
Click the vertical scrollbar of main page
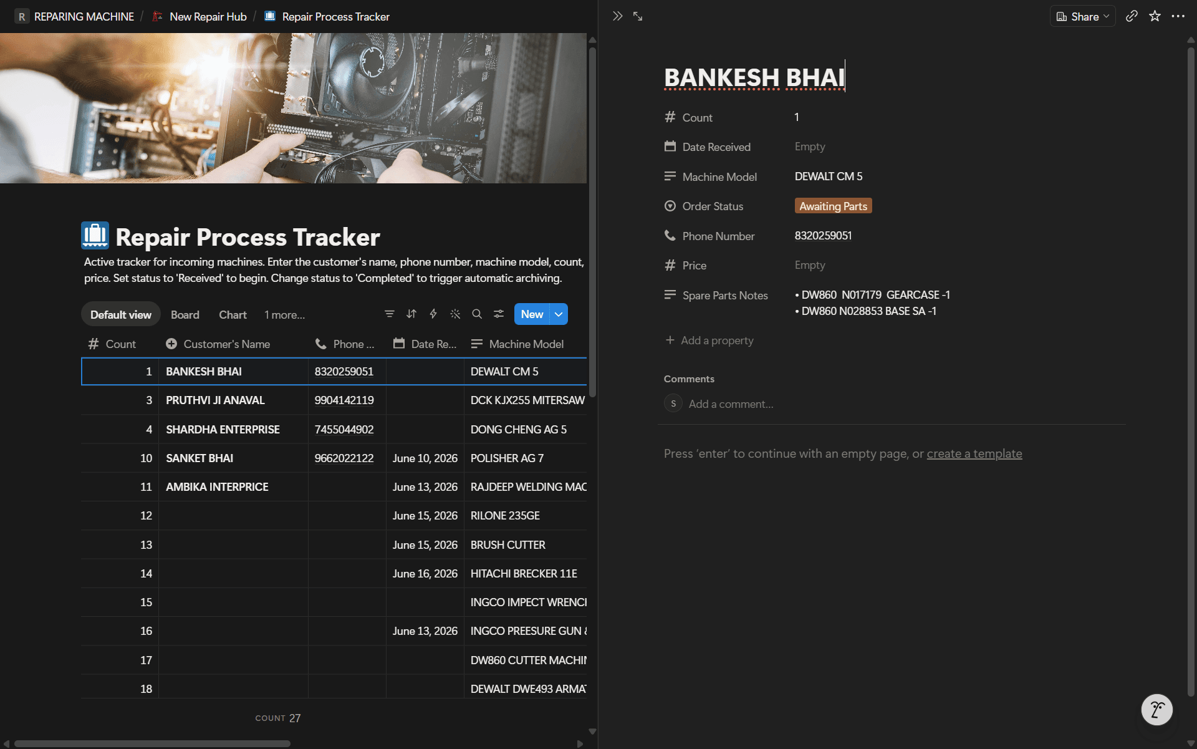(x=592, y=221)
